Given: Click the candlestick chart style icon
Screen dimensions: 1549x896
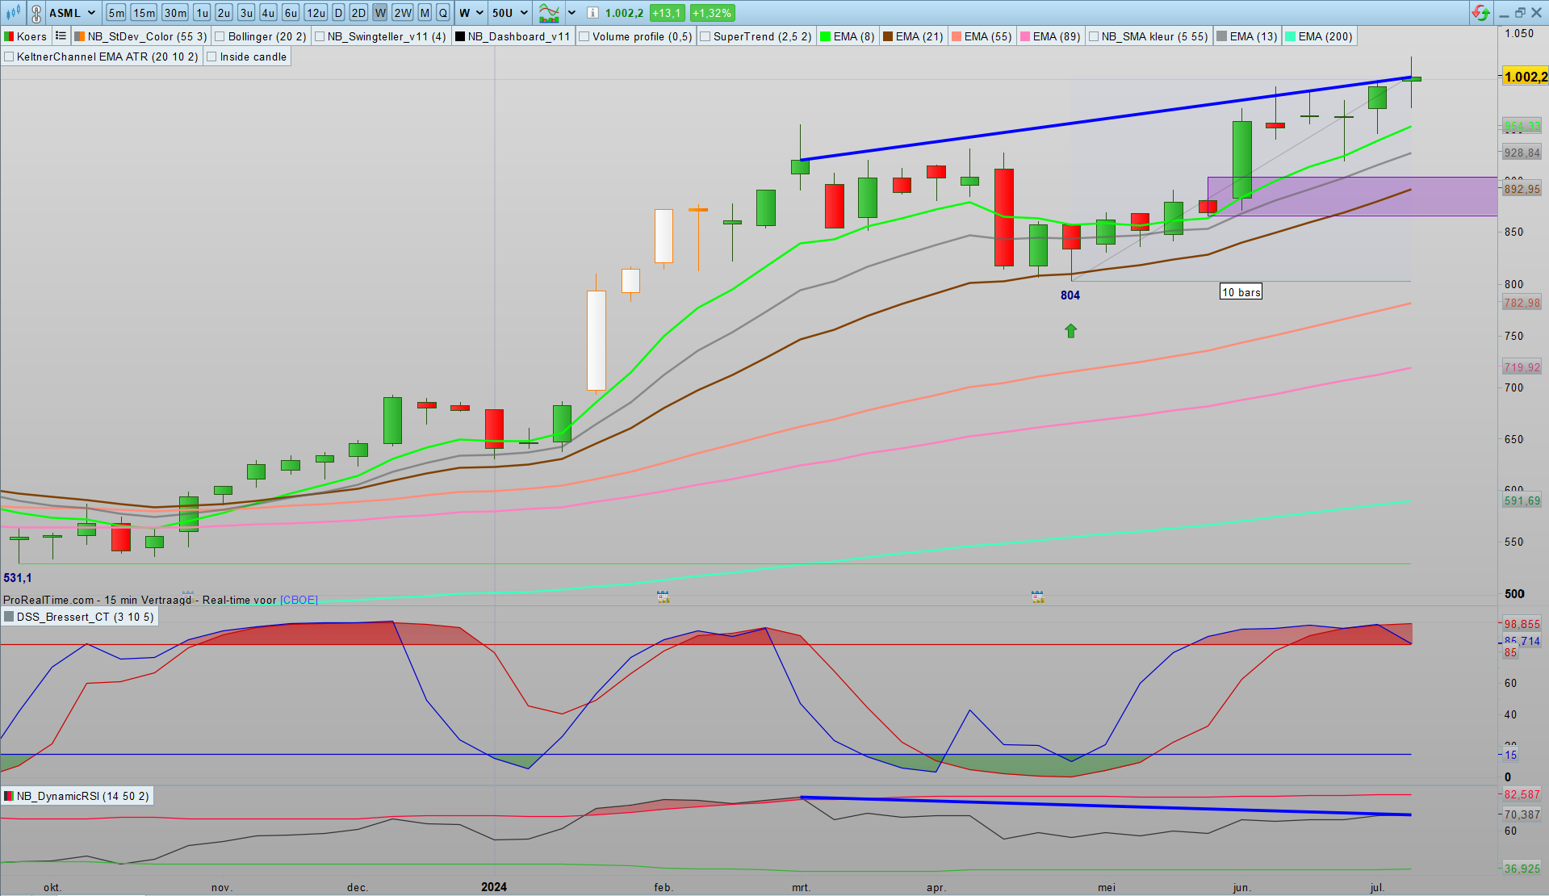Looking at the screenshot, I should point(13,13).
